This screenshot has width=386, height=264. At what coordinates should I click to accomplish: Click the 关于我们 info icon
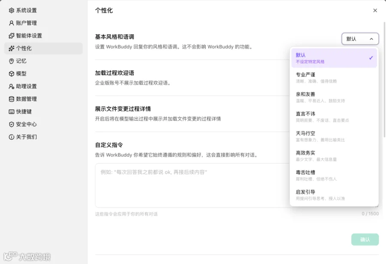pyautogui.click(x=11, y=137)
